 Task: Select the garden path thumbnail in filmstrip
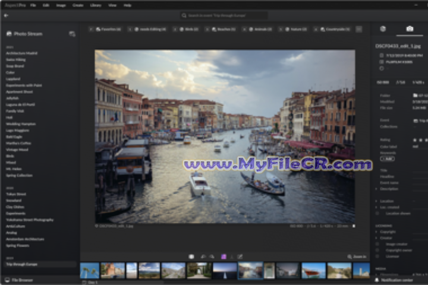(199, 270)
